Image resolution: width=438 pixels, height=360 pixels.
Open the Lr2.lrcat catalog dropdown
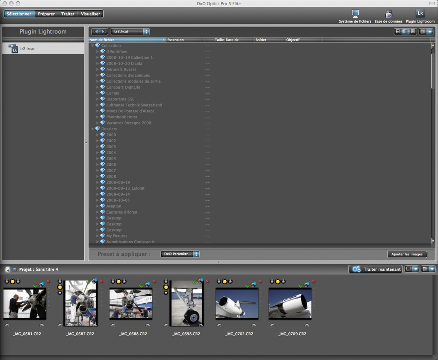coord(130,32)
